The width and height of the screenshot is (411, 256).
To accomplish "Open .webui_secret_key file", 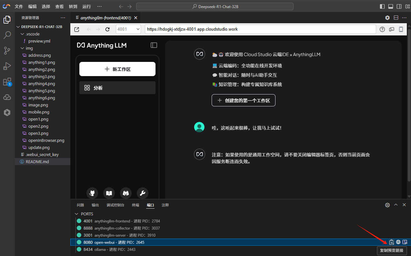I will 43,154.
